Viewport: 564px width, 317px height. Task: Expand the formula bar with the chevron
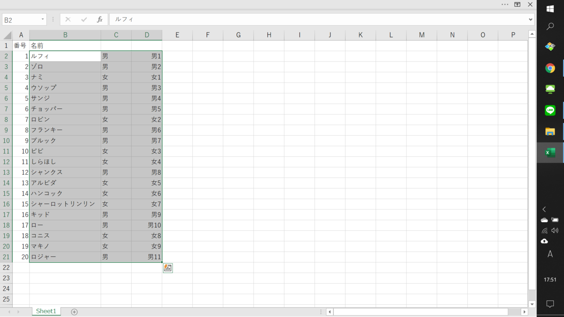tap(531, 19)
